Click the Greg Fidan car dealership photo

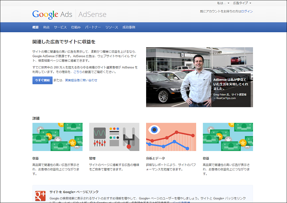coord(200,77)
